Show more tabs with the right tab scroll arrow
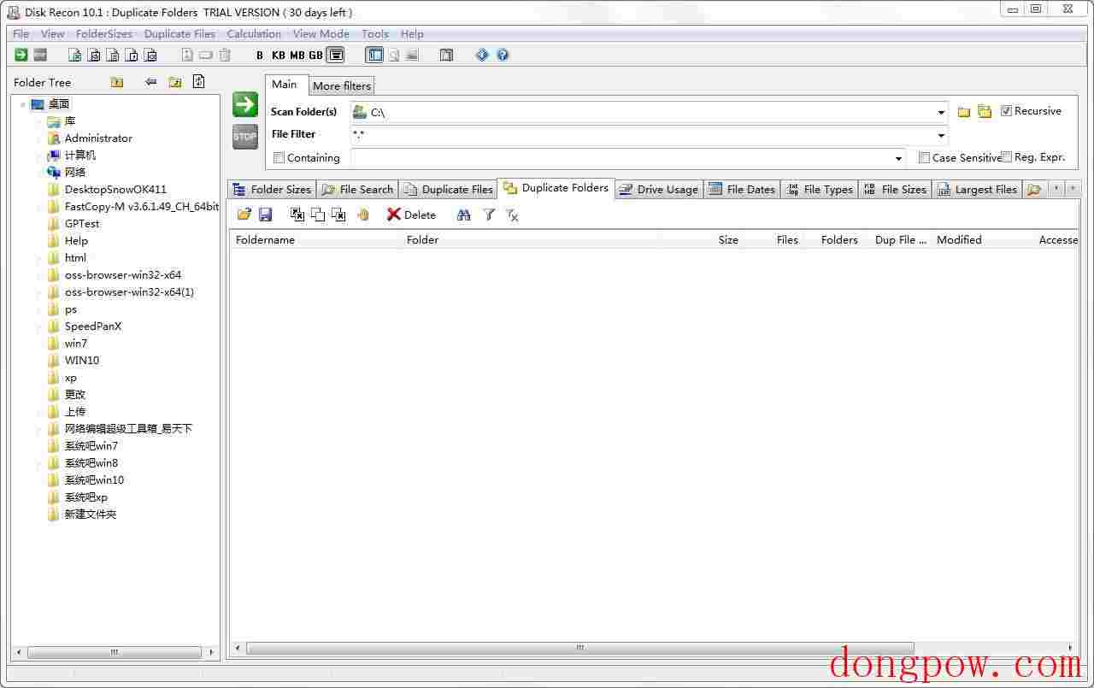The image size is (1094, 688). pos(1073,189)
